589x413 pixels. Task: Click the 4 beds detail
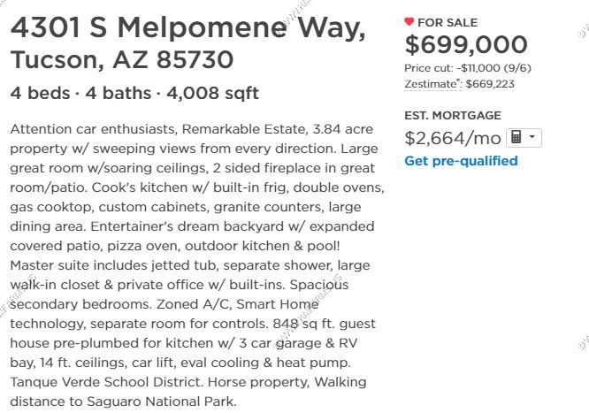click(x=40, y=93)
